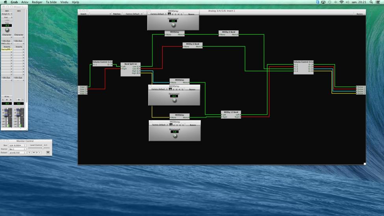Open Source dropdown in Monitor Control
The height and width of the screenshot is (216, 384).
pyautogui.click(x=17, y=149)
